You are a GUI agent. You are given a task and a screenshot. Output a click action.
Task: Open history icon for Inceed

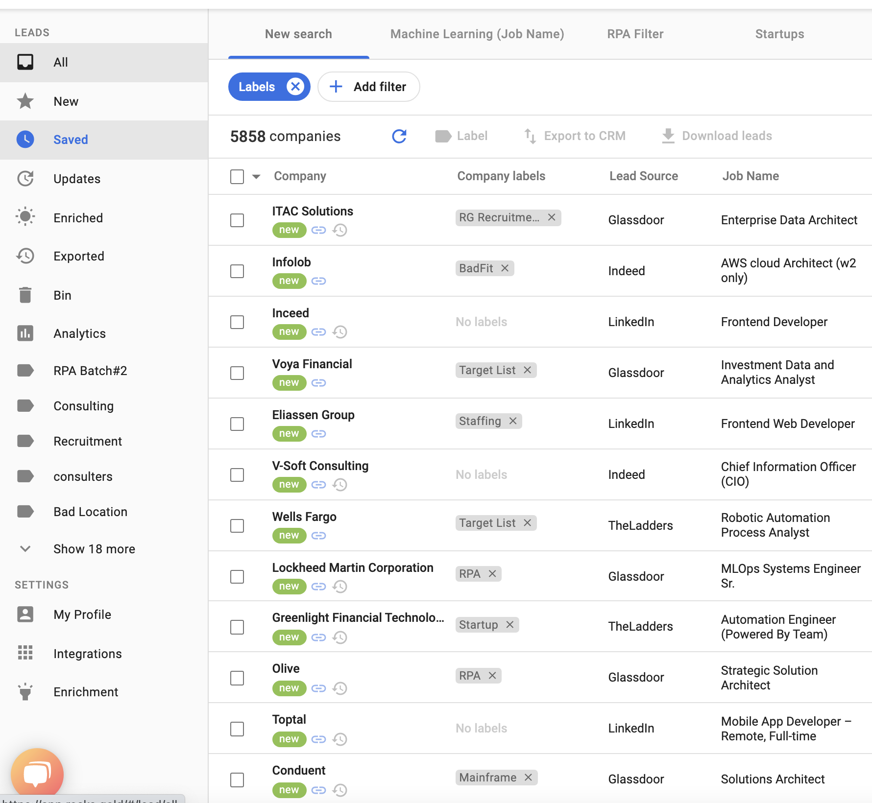tap(339, 332)
